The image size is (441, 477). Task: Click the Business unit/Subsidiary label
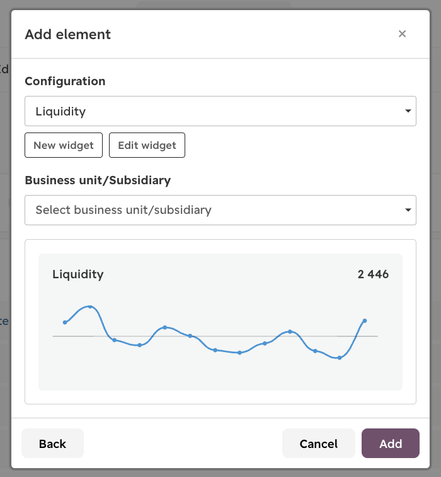coord(98,180)
